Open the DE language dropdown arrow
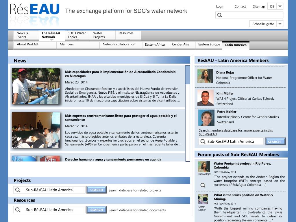This screenshot has width=296, height=222. pyautogui.click(x=280, y=6)
